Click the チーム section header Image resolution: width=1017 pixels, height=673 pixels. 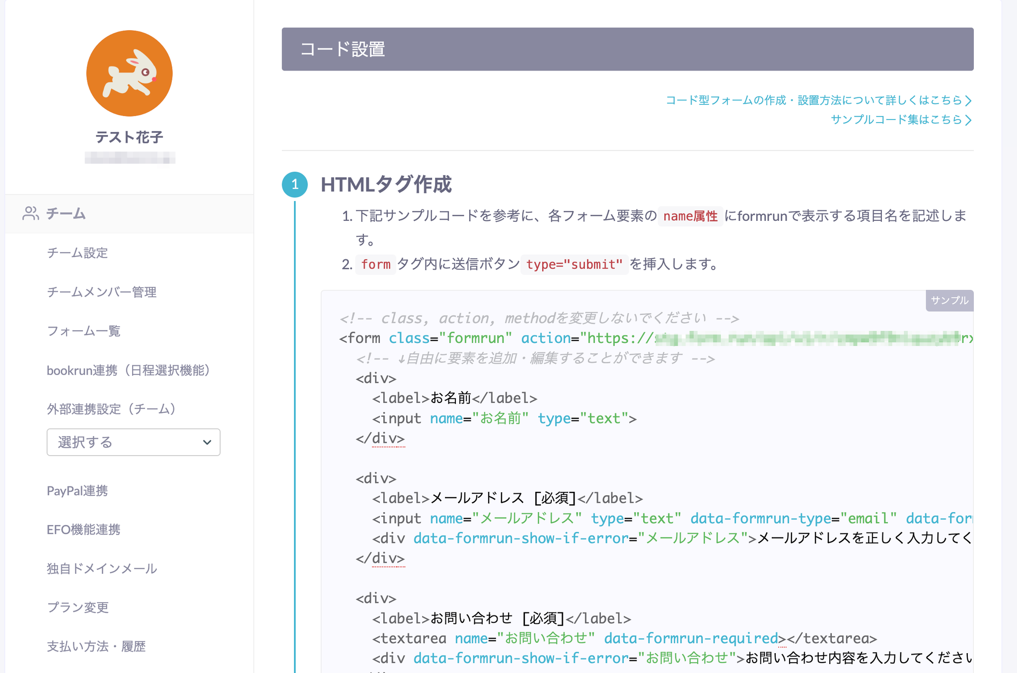tap(66, 214)
